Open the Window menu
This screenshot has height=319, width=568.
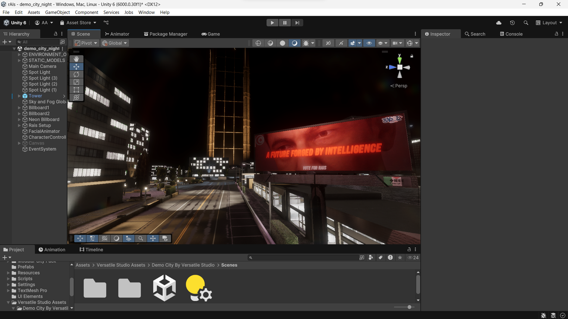146,12
